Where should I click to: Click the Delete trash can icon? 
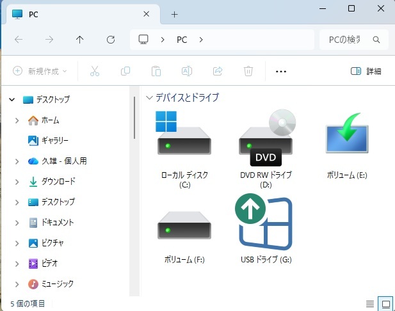click(x=248, y=71)
